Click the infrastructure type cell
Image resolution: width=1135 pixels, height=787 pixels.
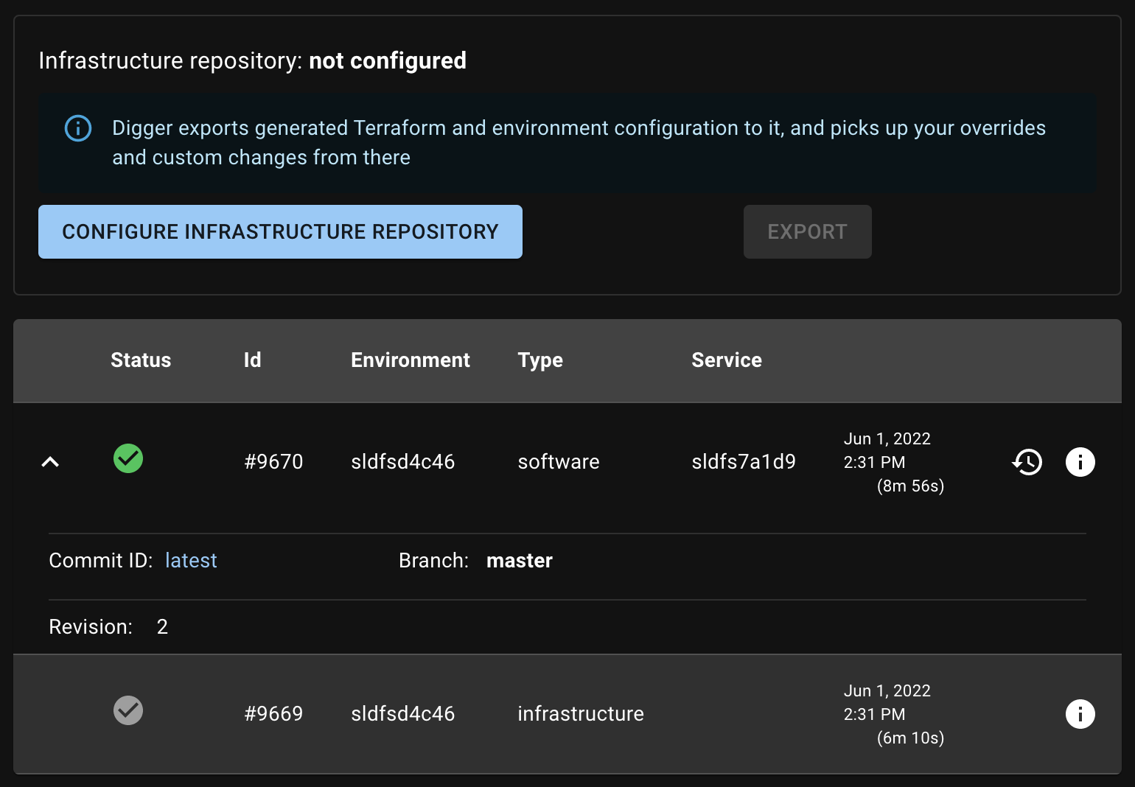[x=581, y=714]
